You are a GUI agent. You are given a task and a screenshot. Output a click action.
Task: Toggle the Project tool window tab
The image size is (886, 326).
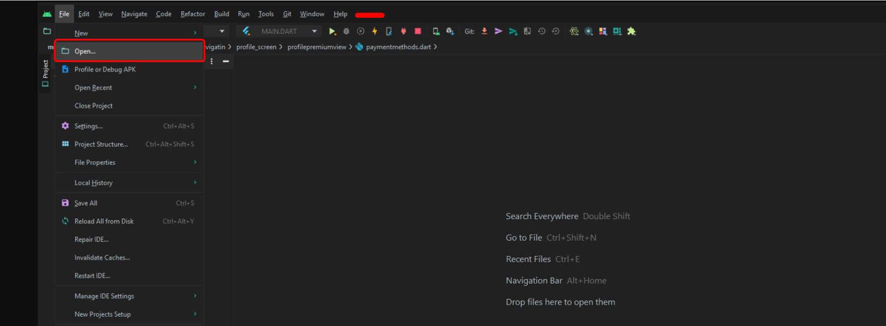45,73
